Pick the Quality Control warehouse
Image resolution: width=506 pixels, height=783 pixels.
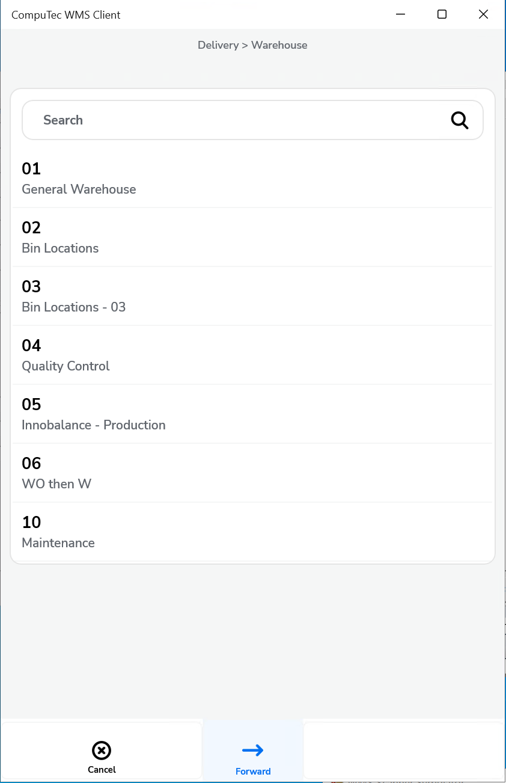coord(252,355)
